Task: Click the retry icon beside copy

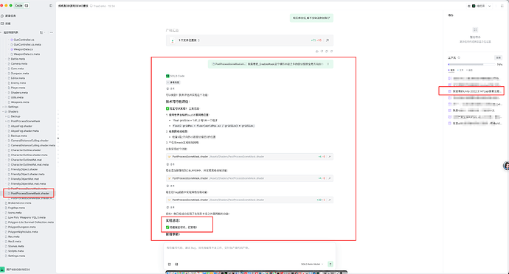Action: pos(331,52)
